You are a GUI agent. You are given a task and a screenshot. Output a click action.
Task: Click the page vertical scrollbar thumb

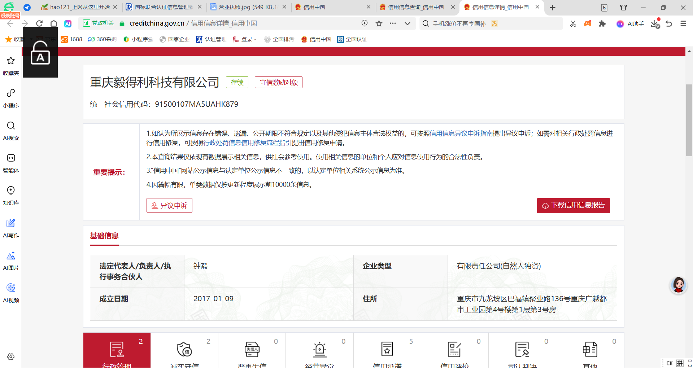click(x=689, y=120)
